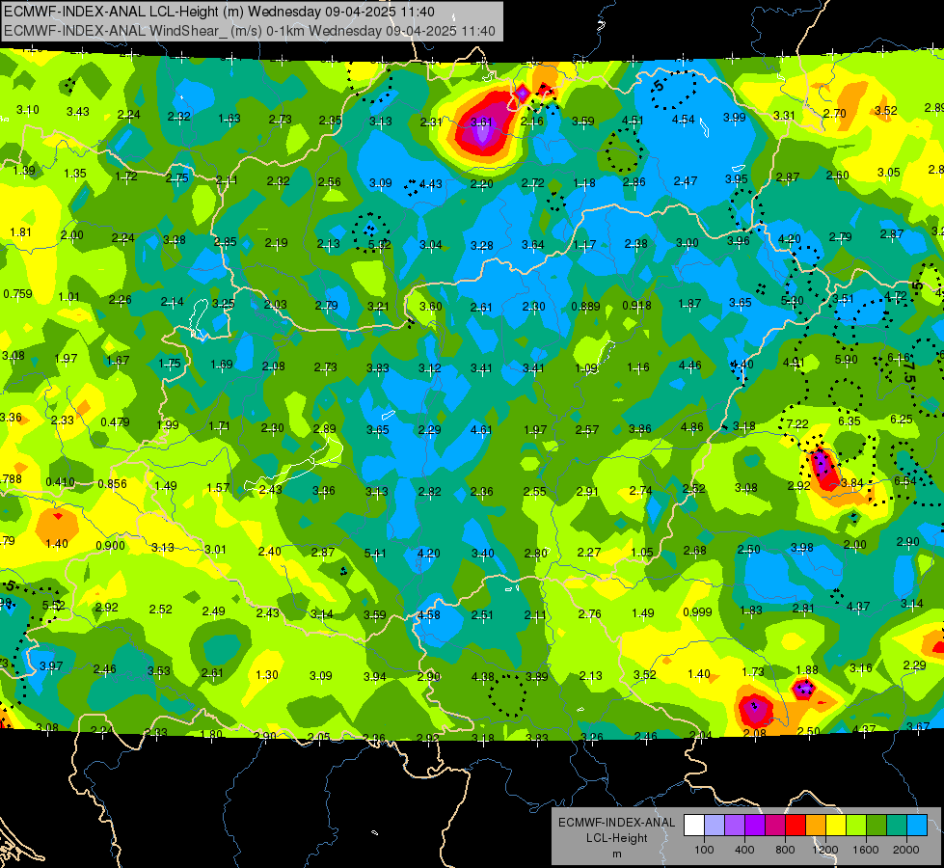This screenshot has width=944, height=868.
Task: Click the lime green legend swatch
Action: click(x=856, y=826)
